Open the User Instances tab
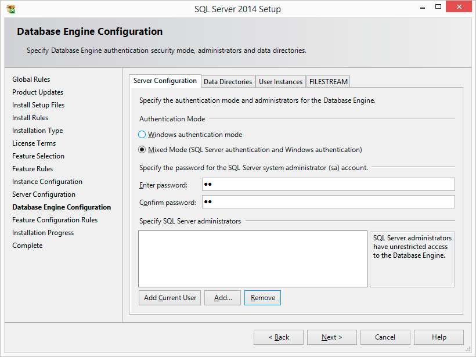The width and height of the screenshot is (476, 357). [x=280, y=82]
